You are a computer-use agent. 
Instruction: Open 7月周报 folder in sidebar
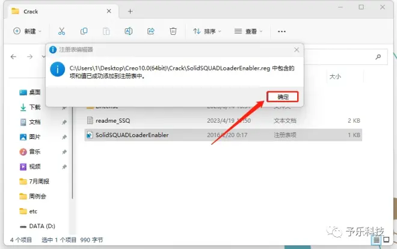click(x=34, y=182)
